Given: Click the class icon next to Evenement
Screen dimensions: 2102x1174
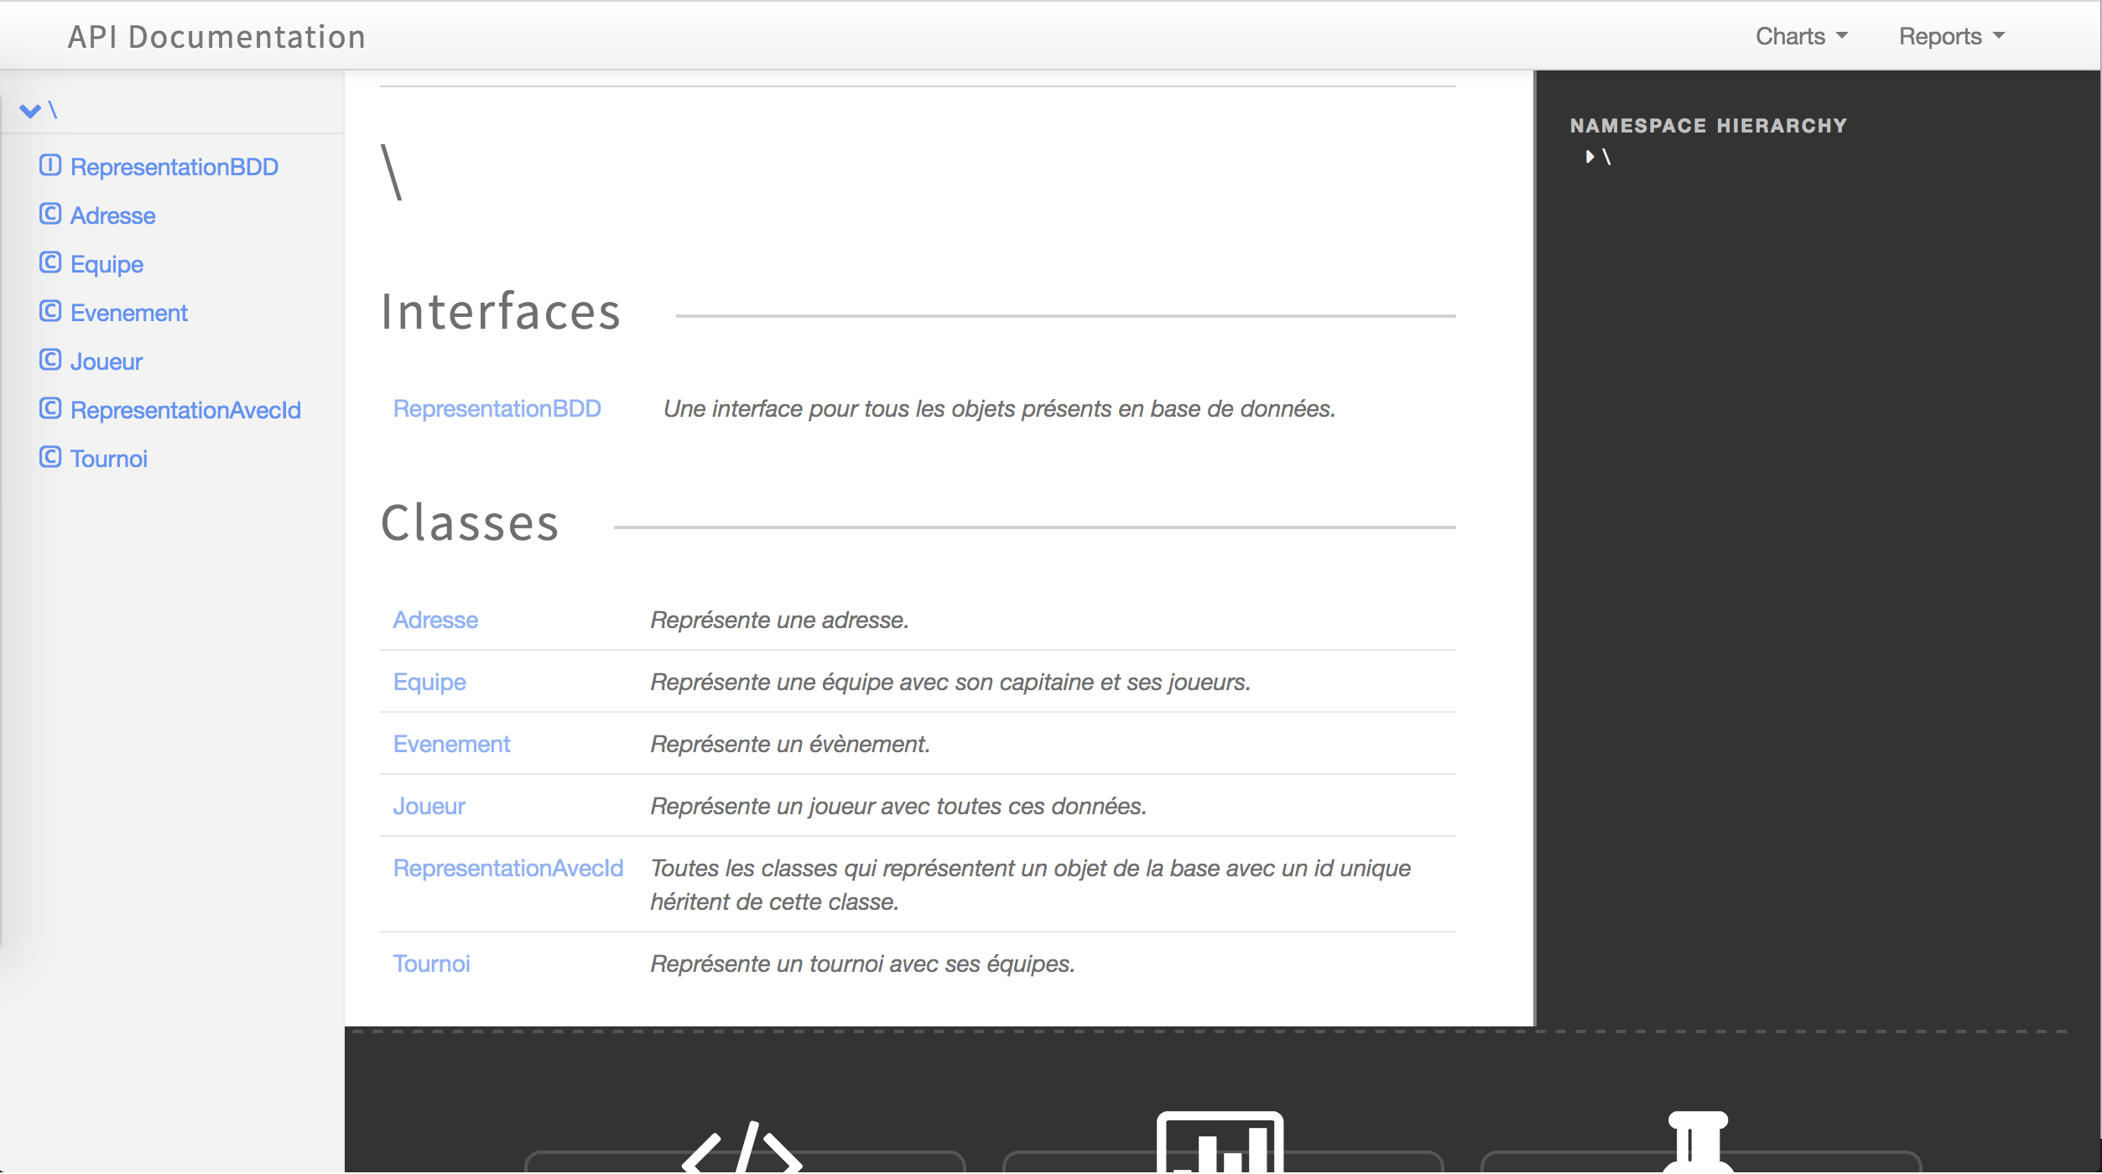Looking at the screenshot, I should (50, 311).
